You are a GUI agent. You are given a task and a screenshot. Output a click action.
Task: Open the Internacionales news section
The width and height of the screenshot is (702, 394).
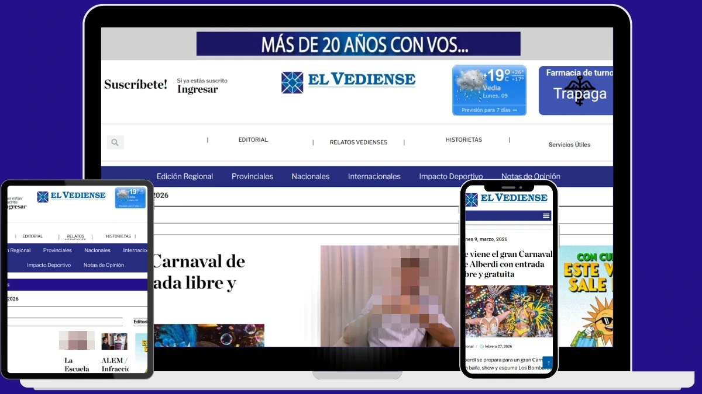[374, 176]
